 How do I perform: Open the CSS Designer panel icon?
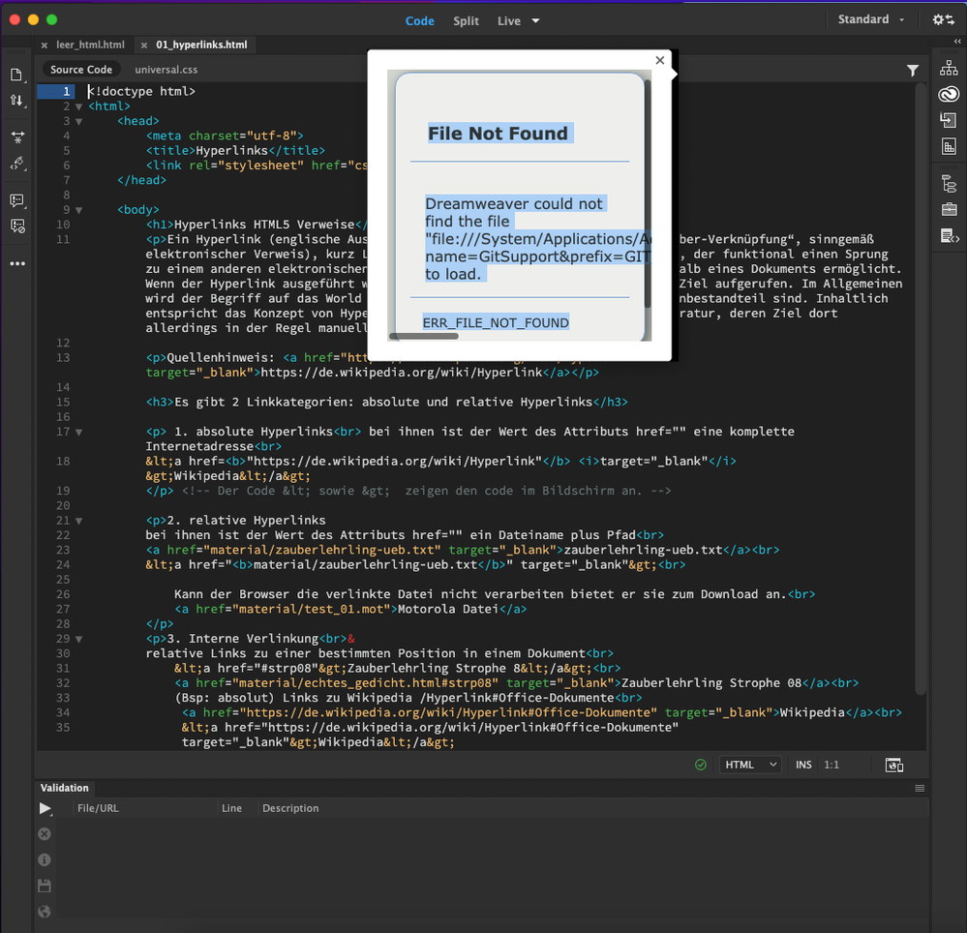[x=948, y=147]
